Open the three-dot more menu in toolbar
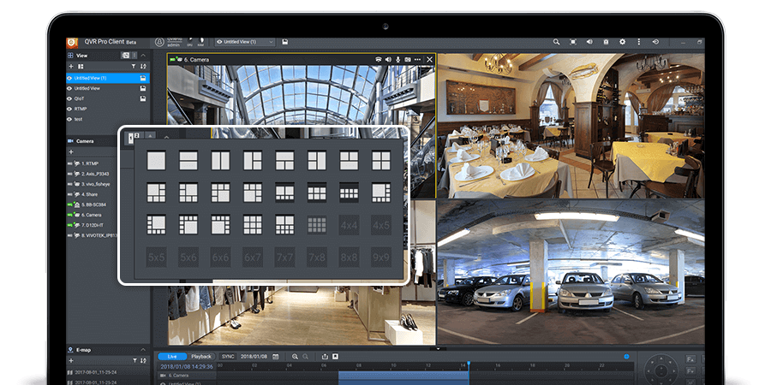The width and height of the screenshot is (771, 385). pyautogui.click(x=639, y=42)
